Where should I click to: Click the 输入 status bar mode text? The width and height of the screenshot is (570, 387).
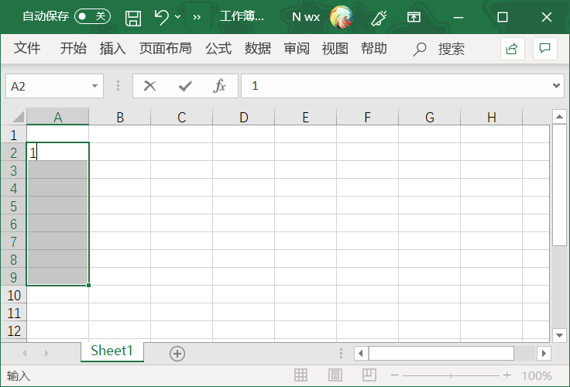click(18, 375)
